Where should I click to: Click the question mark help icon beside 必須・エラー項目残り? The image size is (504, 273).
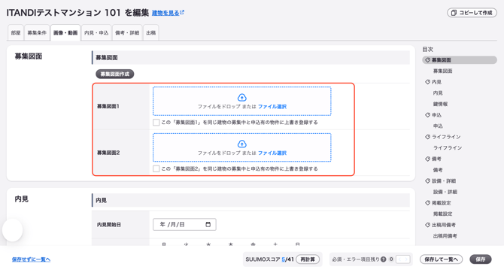point(383,259)
